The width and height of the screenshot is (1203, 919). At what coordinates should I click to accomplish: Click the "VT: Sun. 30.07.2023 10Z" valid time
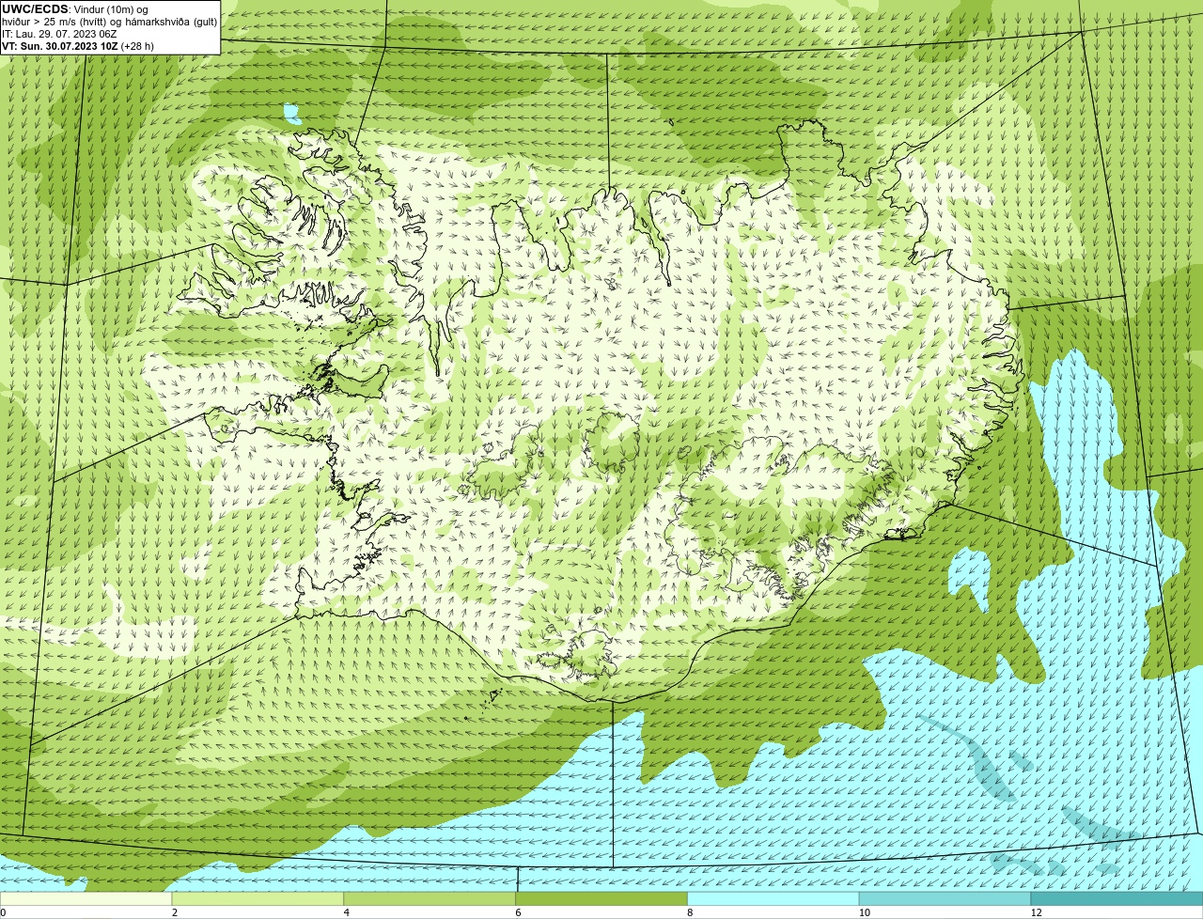coord(59,46)
